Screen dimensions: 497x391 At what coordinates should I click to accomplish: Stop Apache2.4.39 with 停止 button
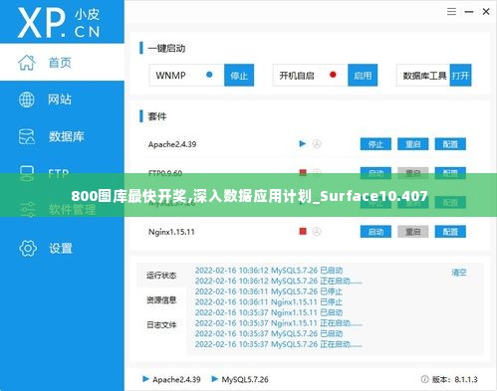click(375, 144)
